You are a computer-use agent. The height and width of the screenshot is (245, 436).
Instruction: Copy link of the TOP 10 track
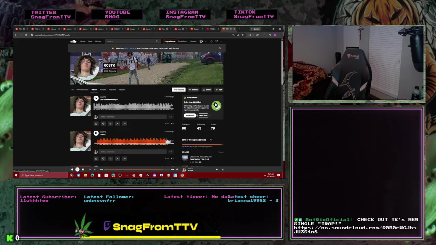(103, 158)
